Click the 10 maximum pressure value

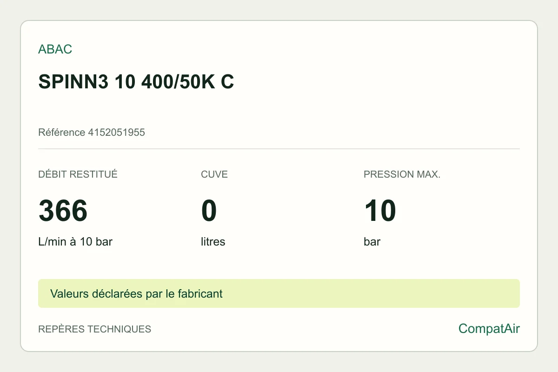point(380,211)
